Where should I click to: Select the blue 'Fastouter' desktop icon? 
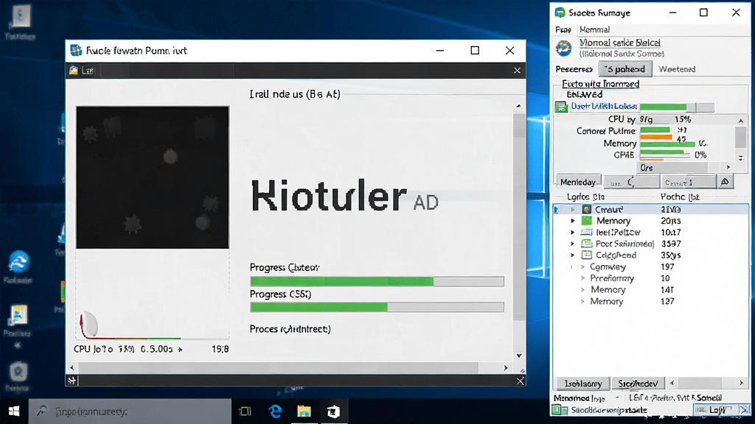[x=18, y=266]
